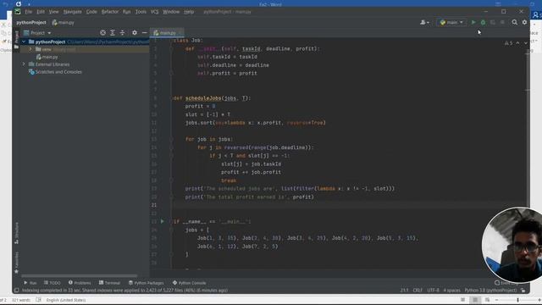The height and width of the screenshot is (305, 542).
Task: Select opened file target icon in Project panel
Action: (102, 32)
